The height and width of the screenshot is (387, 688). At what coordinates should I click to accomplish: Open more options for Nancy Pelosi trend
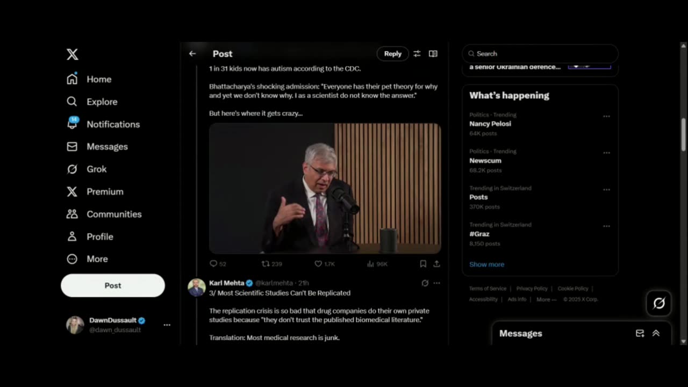(x=606, y=116)
